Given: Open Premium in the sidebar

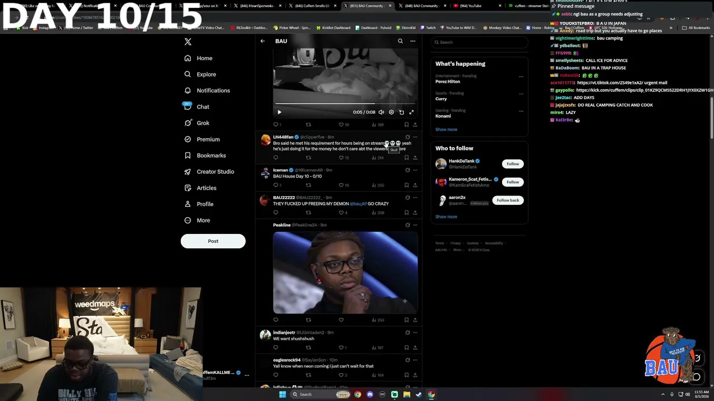Looking at the screenshot, I should pyautogui.click(x=202, y=139).
